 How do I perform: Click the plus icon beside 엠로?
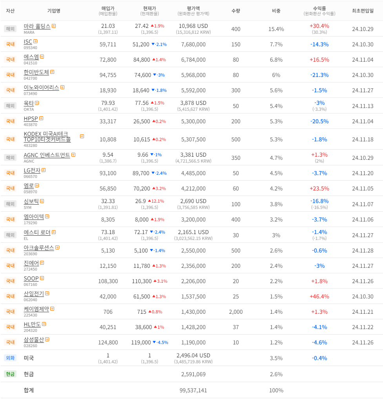click(37, 185)
